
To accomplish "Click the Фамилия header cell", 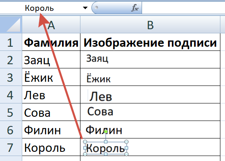I will (x=51, y=42).
